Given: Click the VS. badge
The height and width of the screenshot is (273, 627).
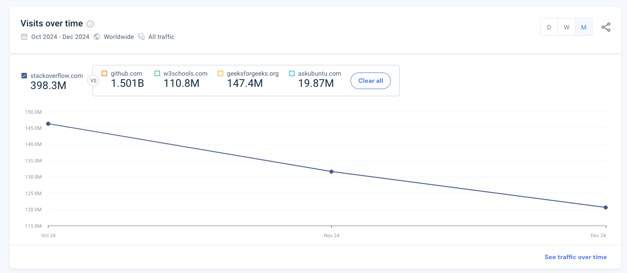Looking at the screenshot, I should coord(94,81).
